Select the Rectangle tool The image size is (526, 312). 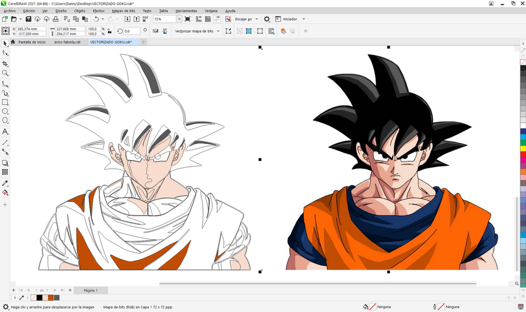point(5,102)
